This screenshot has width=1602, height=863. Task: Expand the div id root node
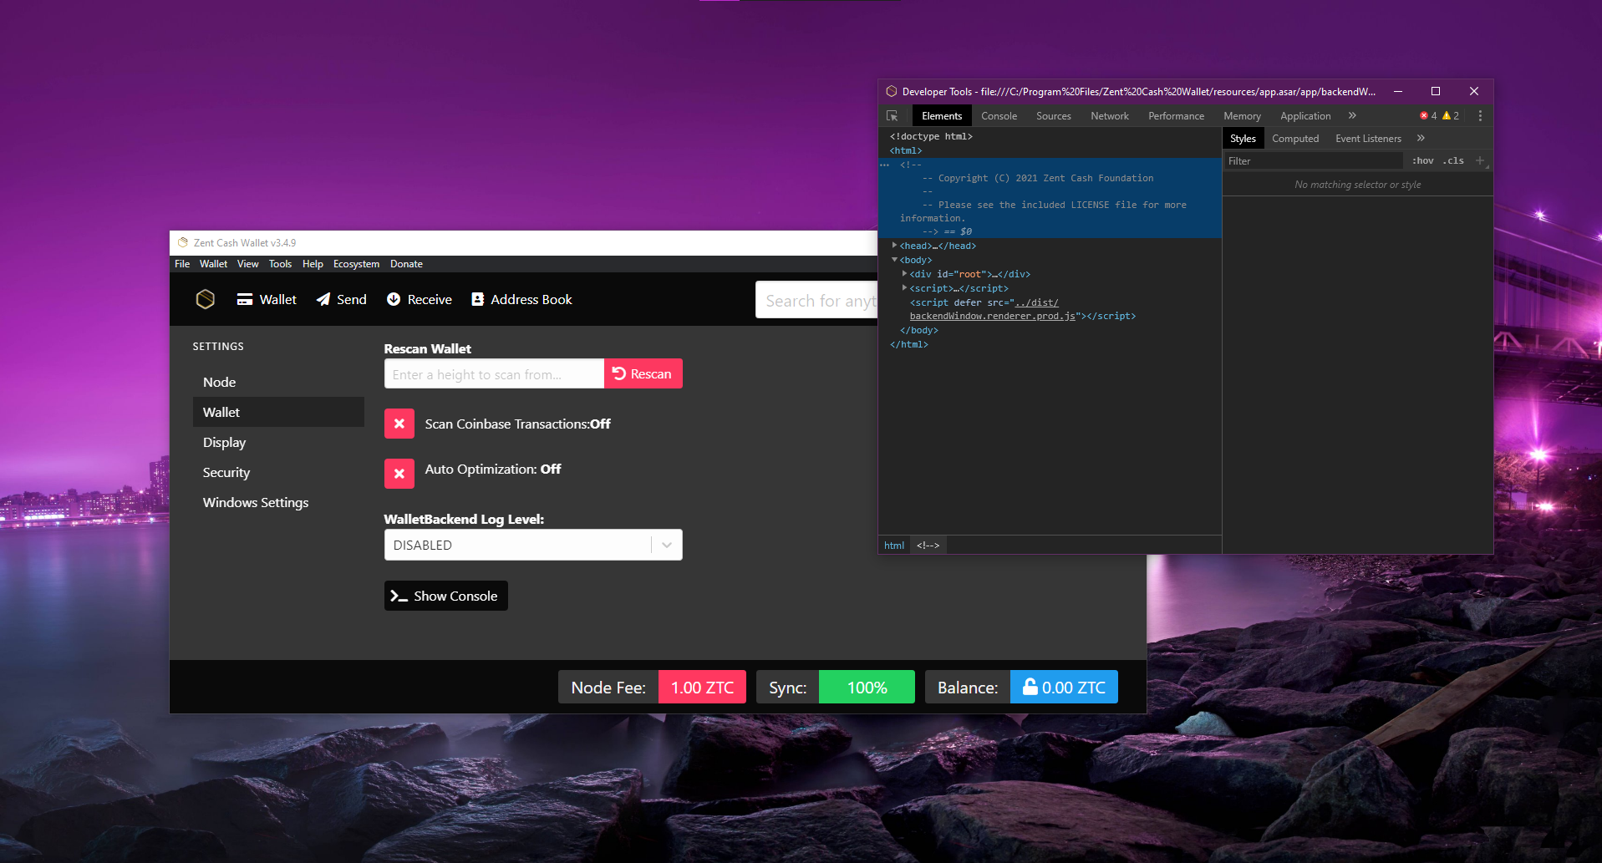pyautogui.click(x=904, y=274)
